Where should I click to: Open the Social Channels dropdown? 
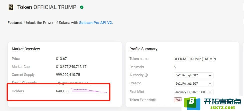coord(73,83)
